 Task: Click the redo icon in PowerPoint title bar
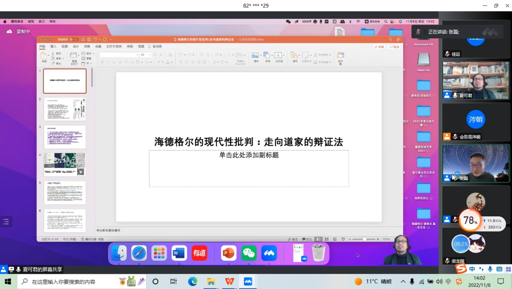pos(105,40)
